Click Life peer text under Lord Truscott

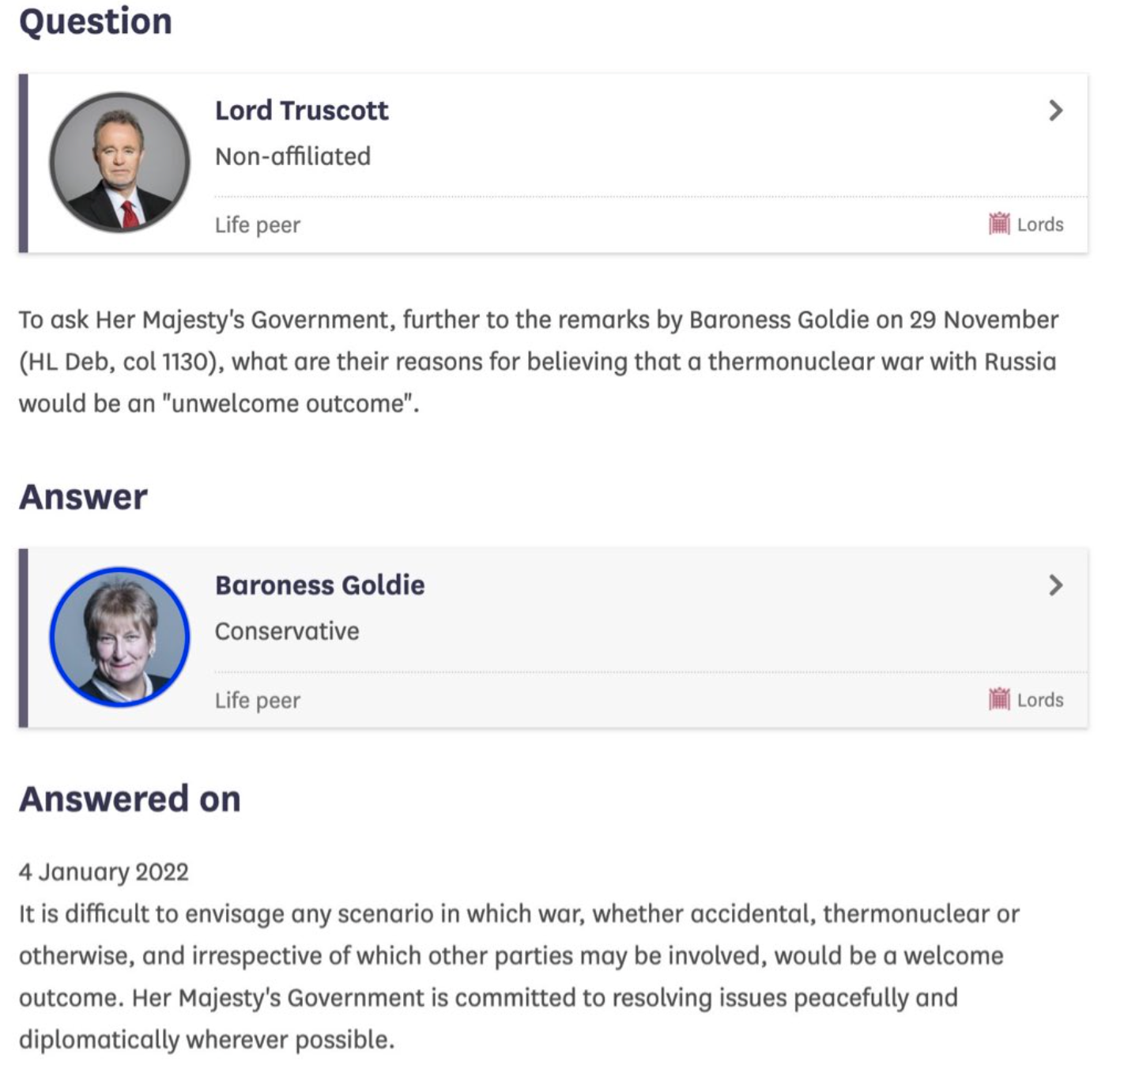point(258,225)
